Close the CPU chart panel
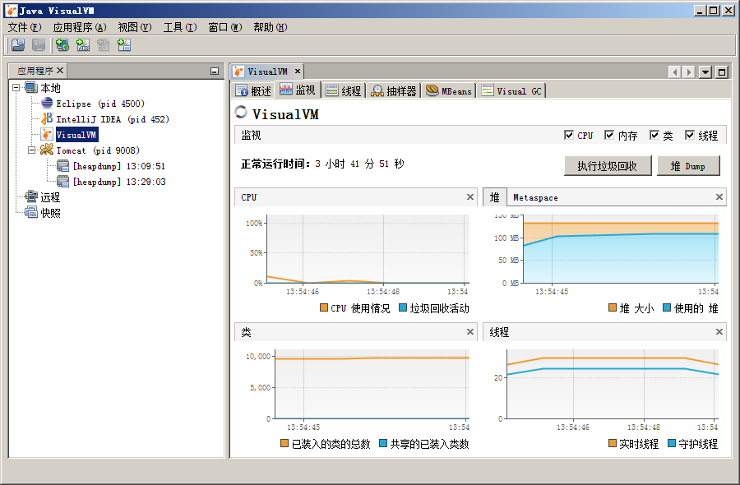 point(470,196)
